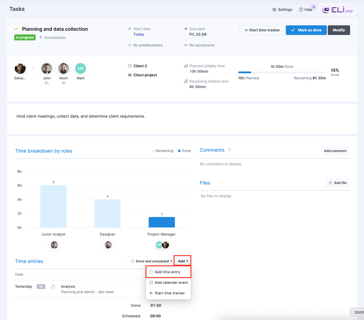Click the 15% done progress bar
Image resolution: width=364 pixels, height=320 pixels.
click(x=282, y=72)
